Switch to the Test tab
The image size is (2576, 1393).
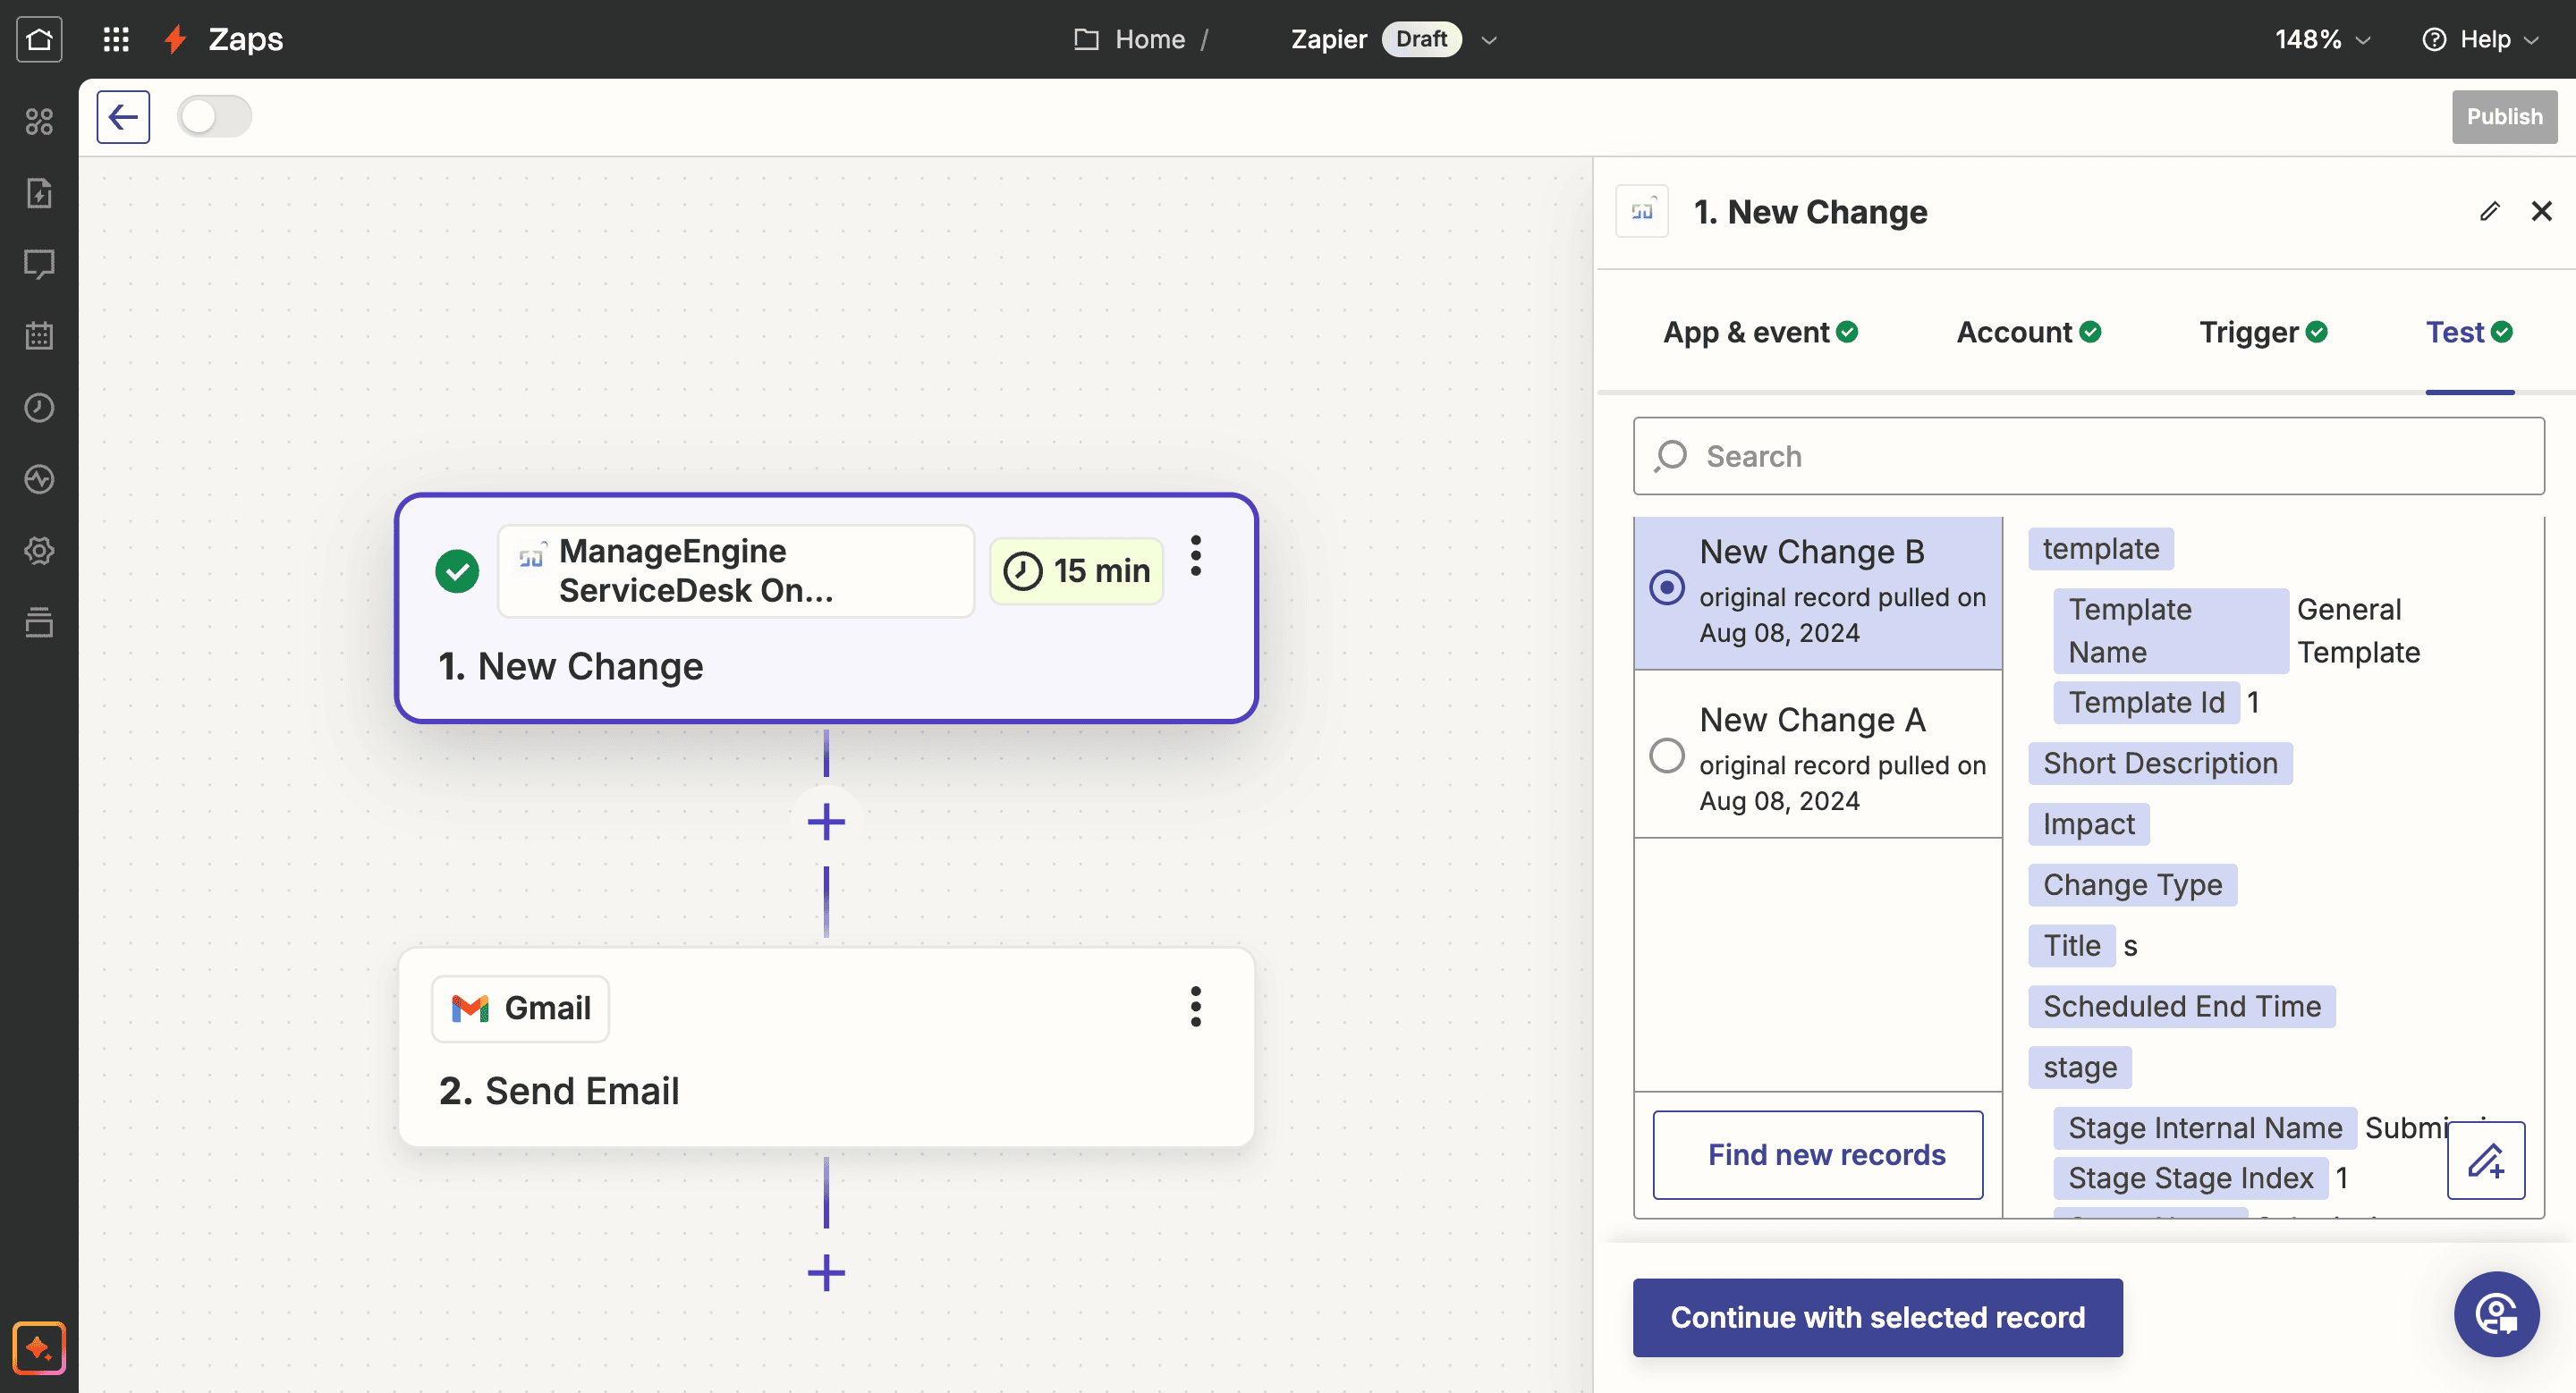tap(2469, 333)
